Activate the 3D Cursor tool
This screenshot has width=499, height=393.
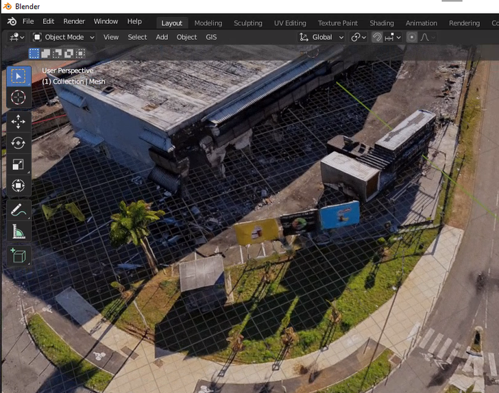click(x=19, y=97)
